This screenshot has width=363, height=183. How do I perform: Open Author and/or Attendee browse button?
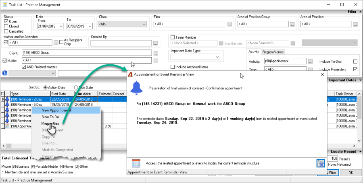click(56, 43)
